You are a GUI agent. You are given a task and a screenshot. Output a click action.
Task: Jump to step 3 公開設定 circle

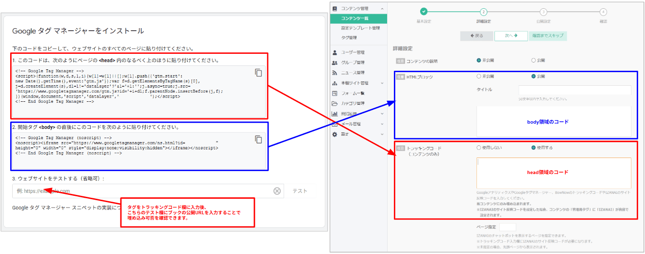[x=543, y=12]
